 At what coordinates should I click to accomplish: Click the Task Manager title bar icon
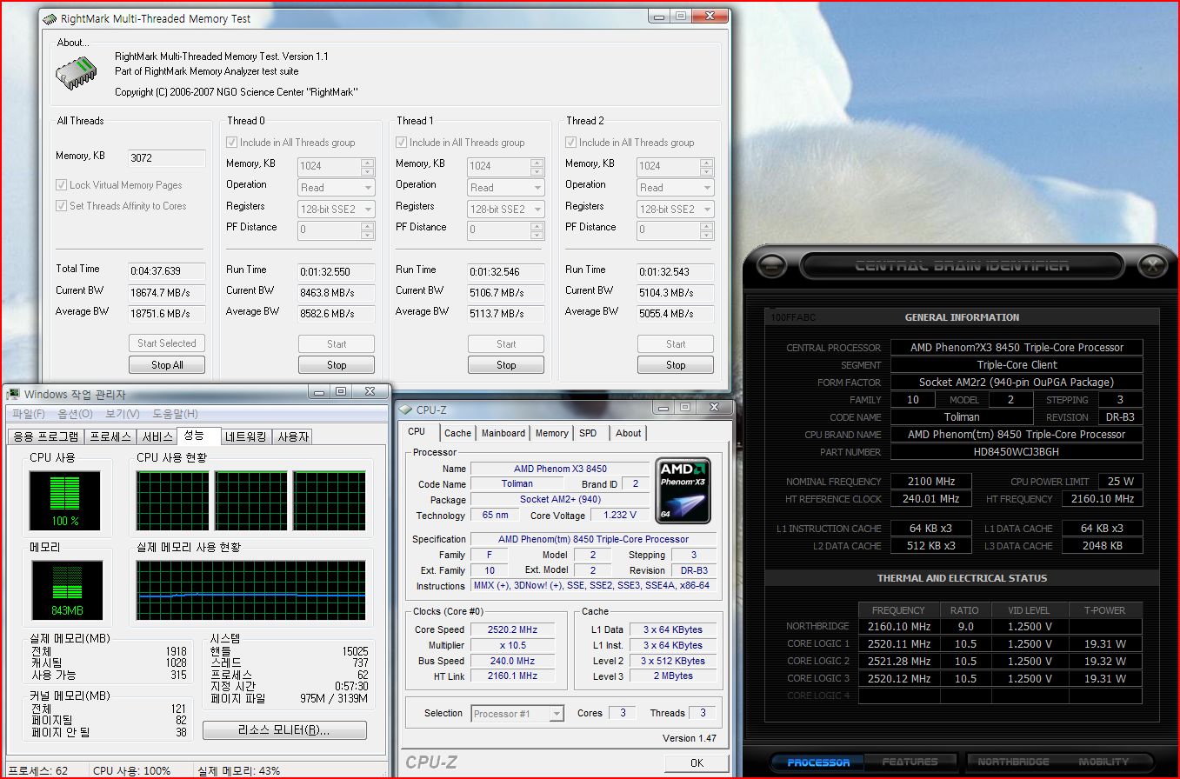pyautogui.click(x=14, y=393)
